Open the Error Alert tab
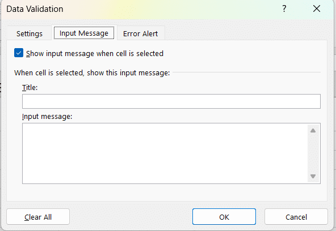Image resolution: width=336 pixels, height=231 pixels. pyautogui.click(x=140, y=33)
